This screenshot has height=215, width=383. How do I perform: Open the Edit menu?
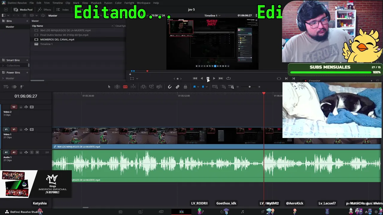39,3
